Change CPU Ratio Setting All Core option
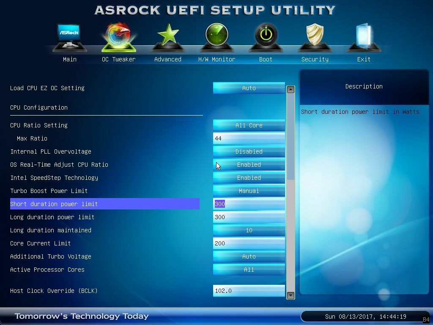This screenshot has height=325, width=433. (249, 125)
